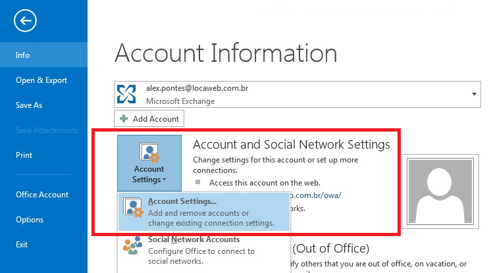Select Save As in the sidebar
This screenshot has height=273, width=489.
point(29,105)
